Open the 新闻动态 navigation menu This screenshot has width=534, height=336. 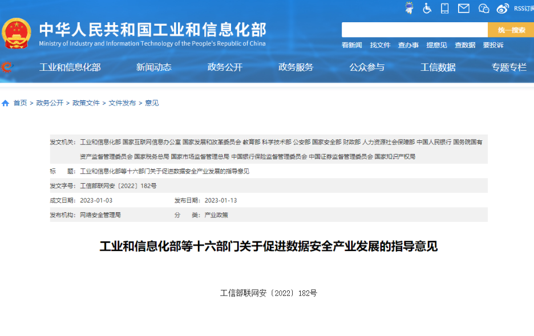tap(153, 67)
